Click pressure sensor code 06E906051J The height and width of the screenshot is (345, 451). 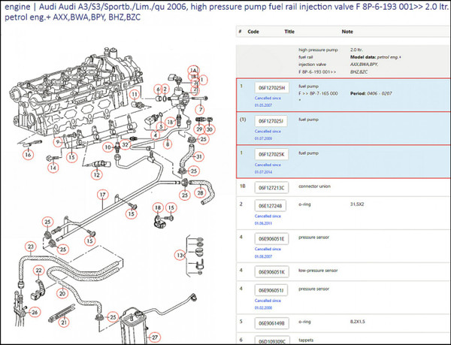click(x=271, y=289)
